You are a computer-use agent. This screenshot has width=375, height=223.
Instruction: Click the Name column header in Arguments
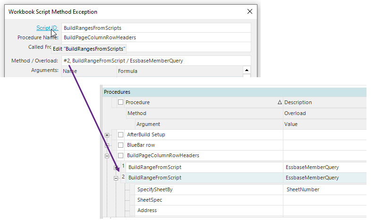89,71
